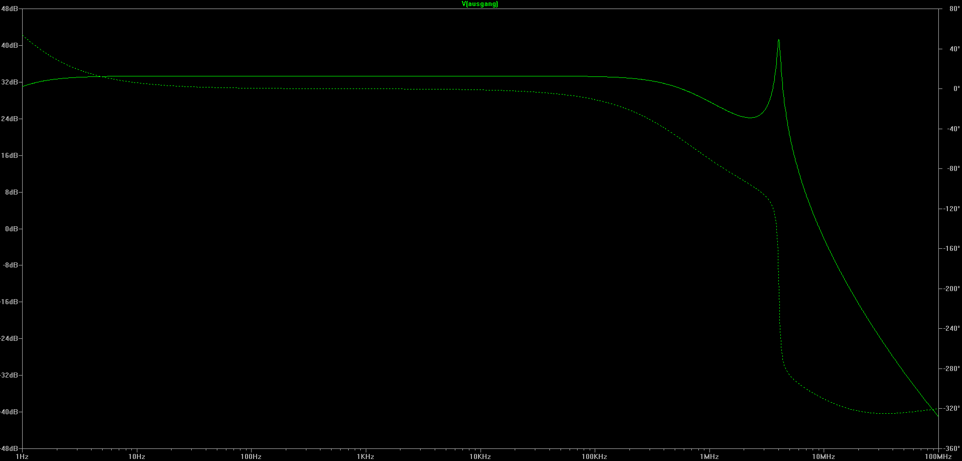Click the -240° phase axis label
The width and height of the screenshot is (962, 461).
point(952,328)
